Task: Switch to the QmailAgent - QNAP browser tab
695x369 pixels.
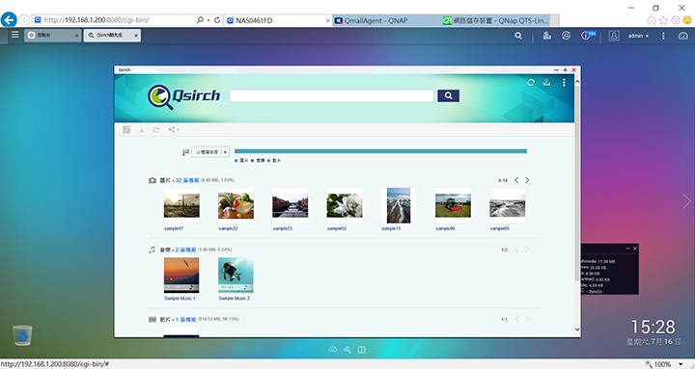Action: click(x=385, y=20)
